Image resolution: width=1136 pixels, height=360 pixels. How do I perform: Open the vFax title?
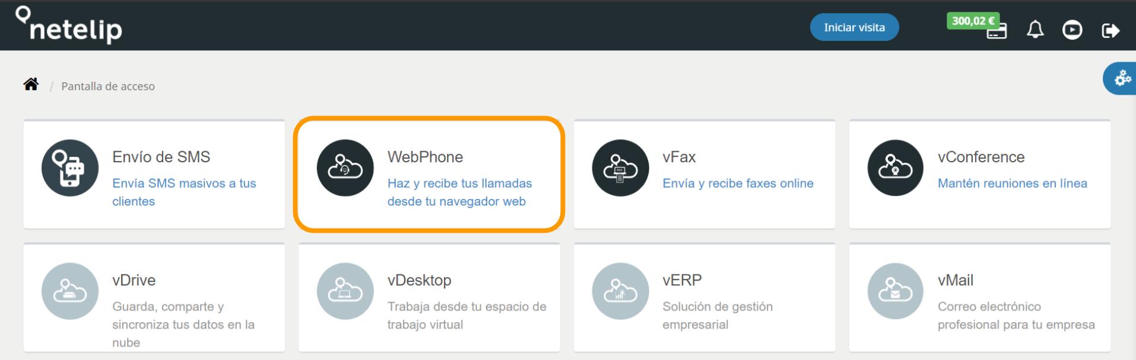679,157
